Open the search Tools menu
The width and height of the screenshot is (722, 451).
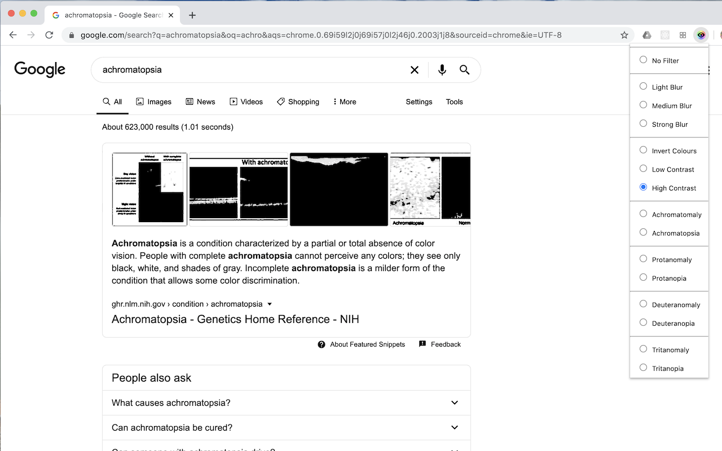454,102
